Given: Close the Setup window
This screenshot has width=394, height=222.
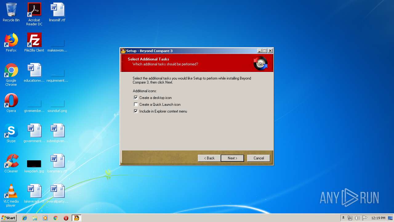Looking at the screenshot, I should click(x=270, y=51).
